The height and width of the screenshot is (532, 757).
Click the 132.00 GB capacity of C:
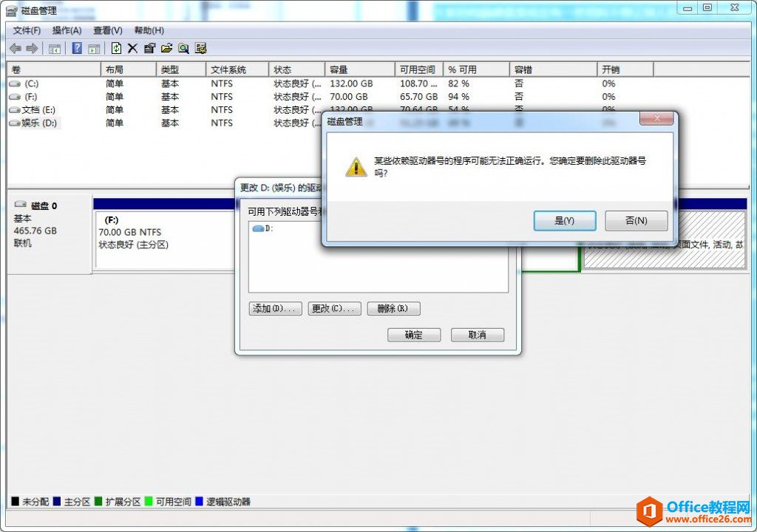coord(351,83)
